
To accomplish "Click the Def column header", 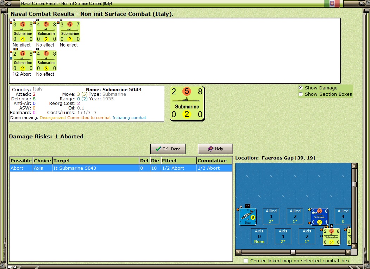I will [144, 161].
